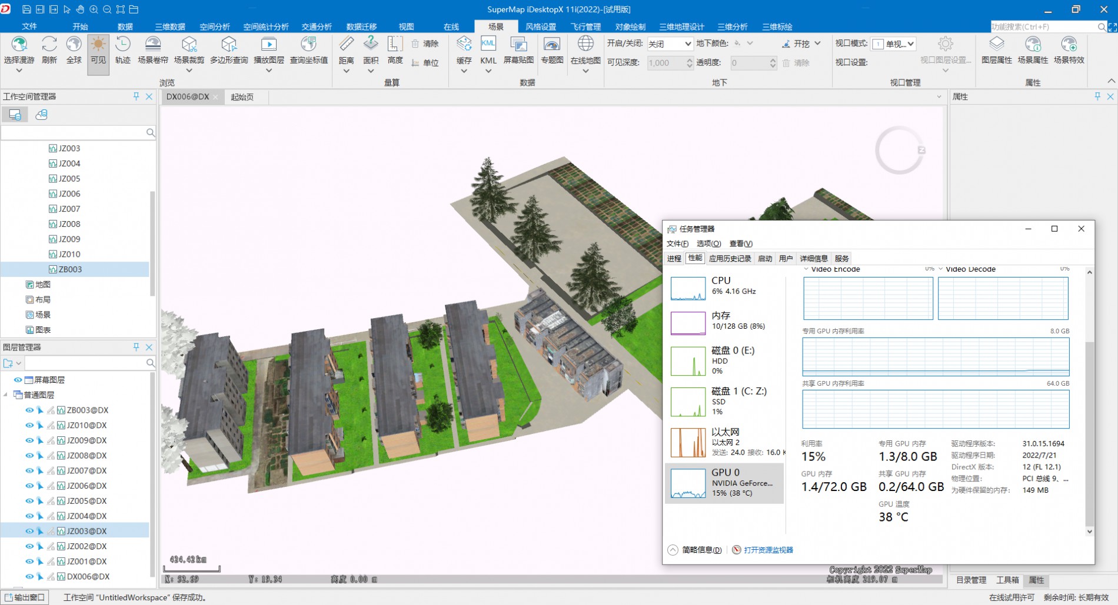Click the 刷新 refresh icon
This screenshot has height=605, width=1118.
click(49, 45)
